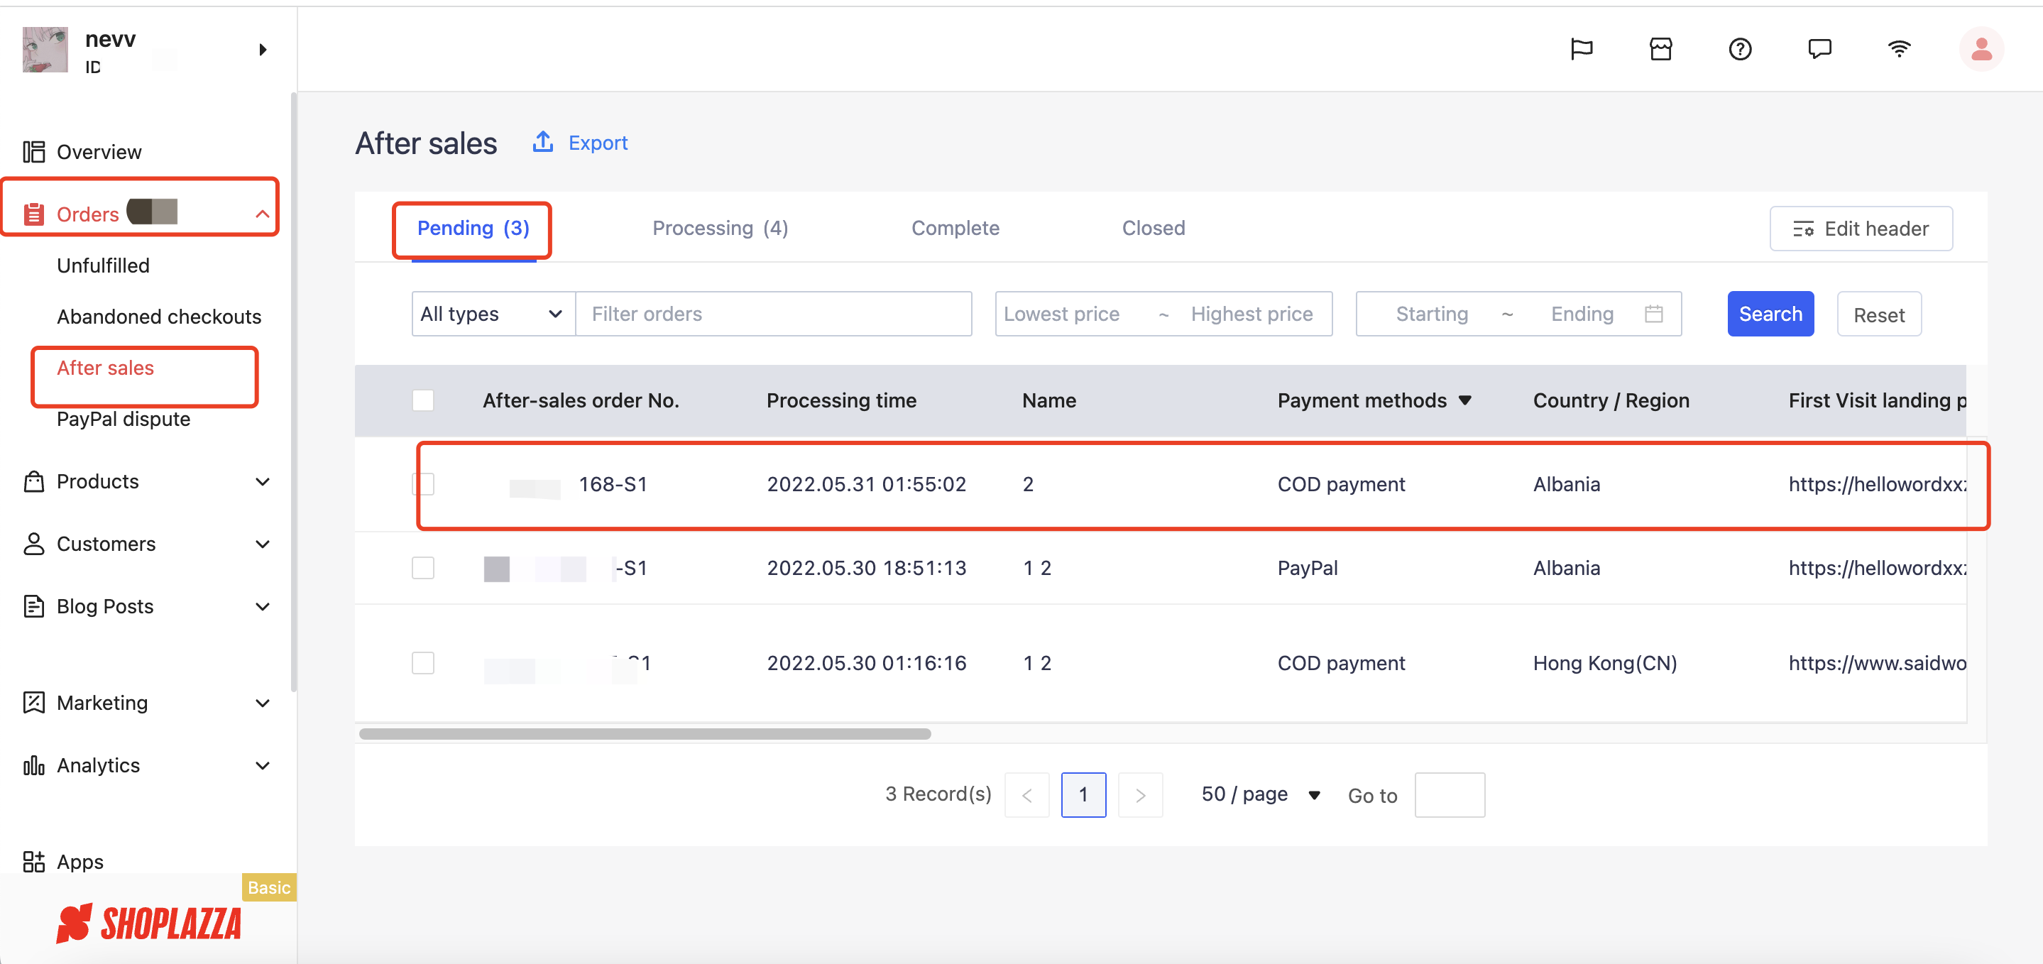Check the box for the PayPal order row
2043x964 pixels.
coord(422,568)
